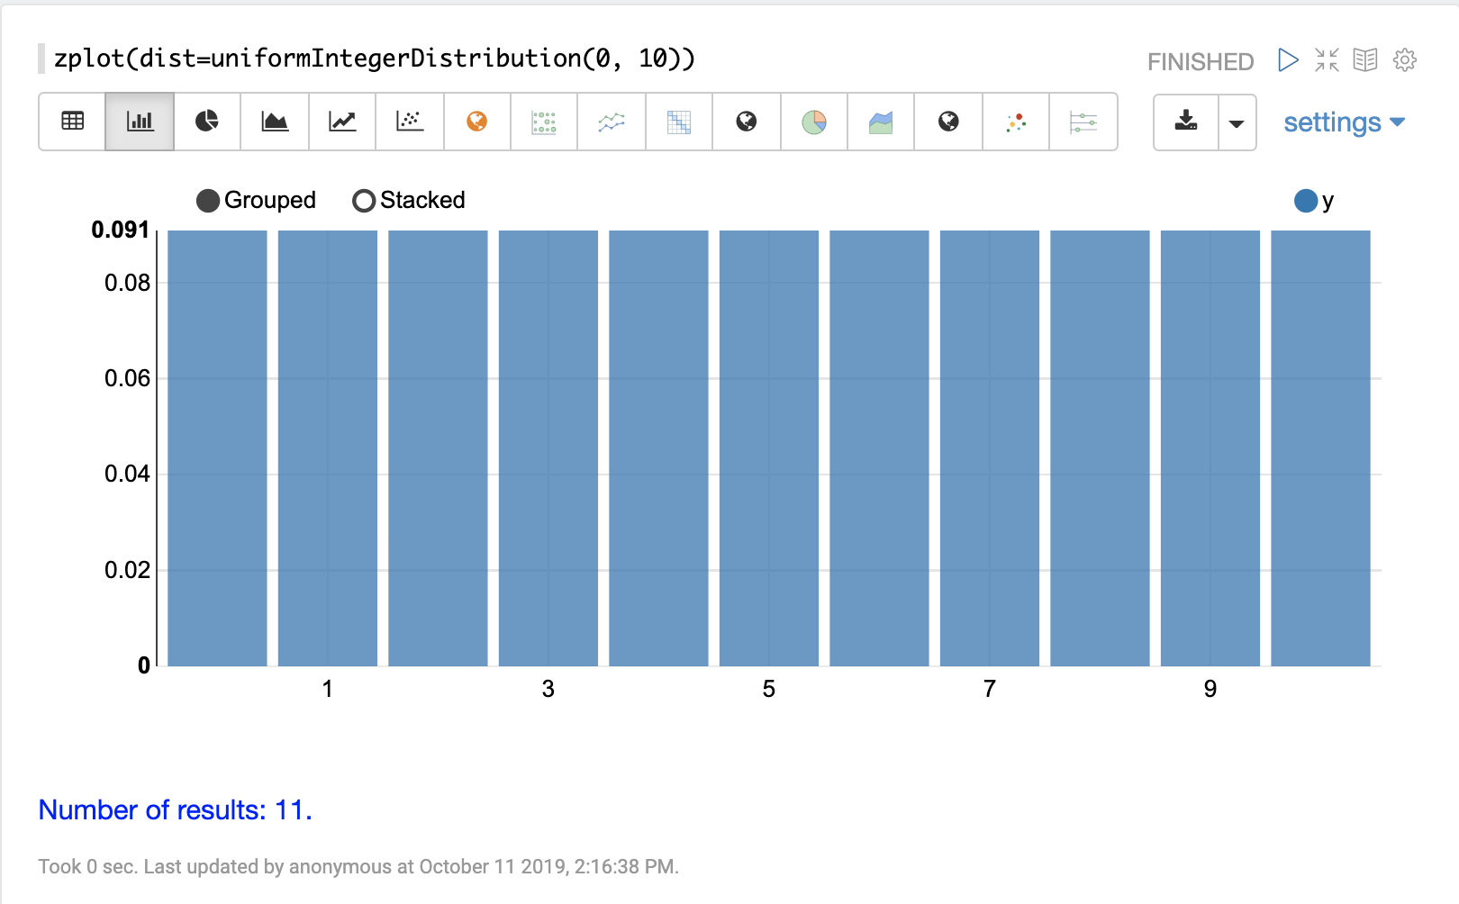Hide the paragraph output via book icon
This screenshot has width=1459, height=904.
click(1365, 60)
